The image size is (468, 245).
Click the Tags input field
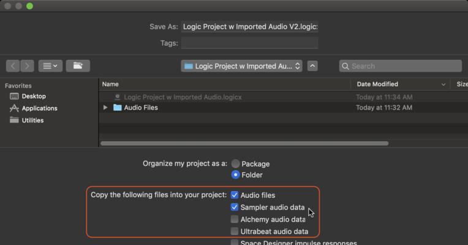tap(250, 43)
